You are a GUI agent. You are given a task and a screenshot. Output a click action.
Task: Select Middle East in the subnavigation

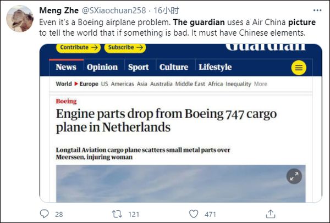click(x=192, y=84)
